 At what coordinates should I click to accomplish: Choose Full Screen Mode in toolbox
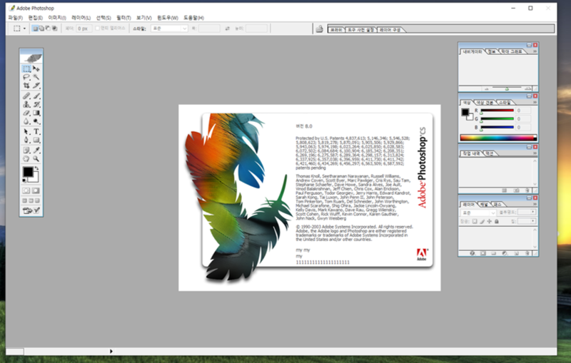(x=38, y=200)
